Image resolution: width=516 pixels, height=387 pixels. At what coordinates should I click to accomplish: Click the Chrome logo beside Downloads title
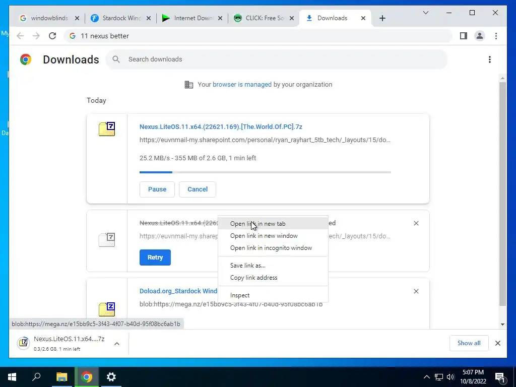[26, 59]
